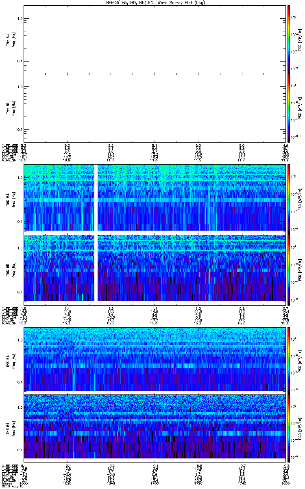This screenshot has width=305, height=489.
Task: Click the 'R_RE_SM' row label above the hhmm row
Action: click(x=9, y=481)
